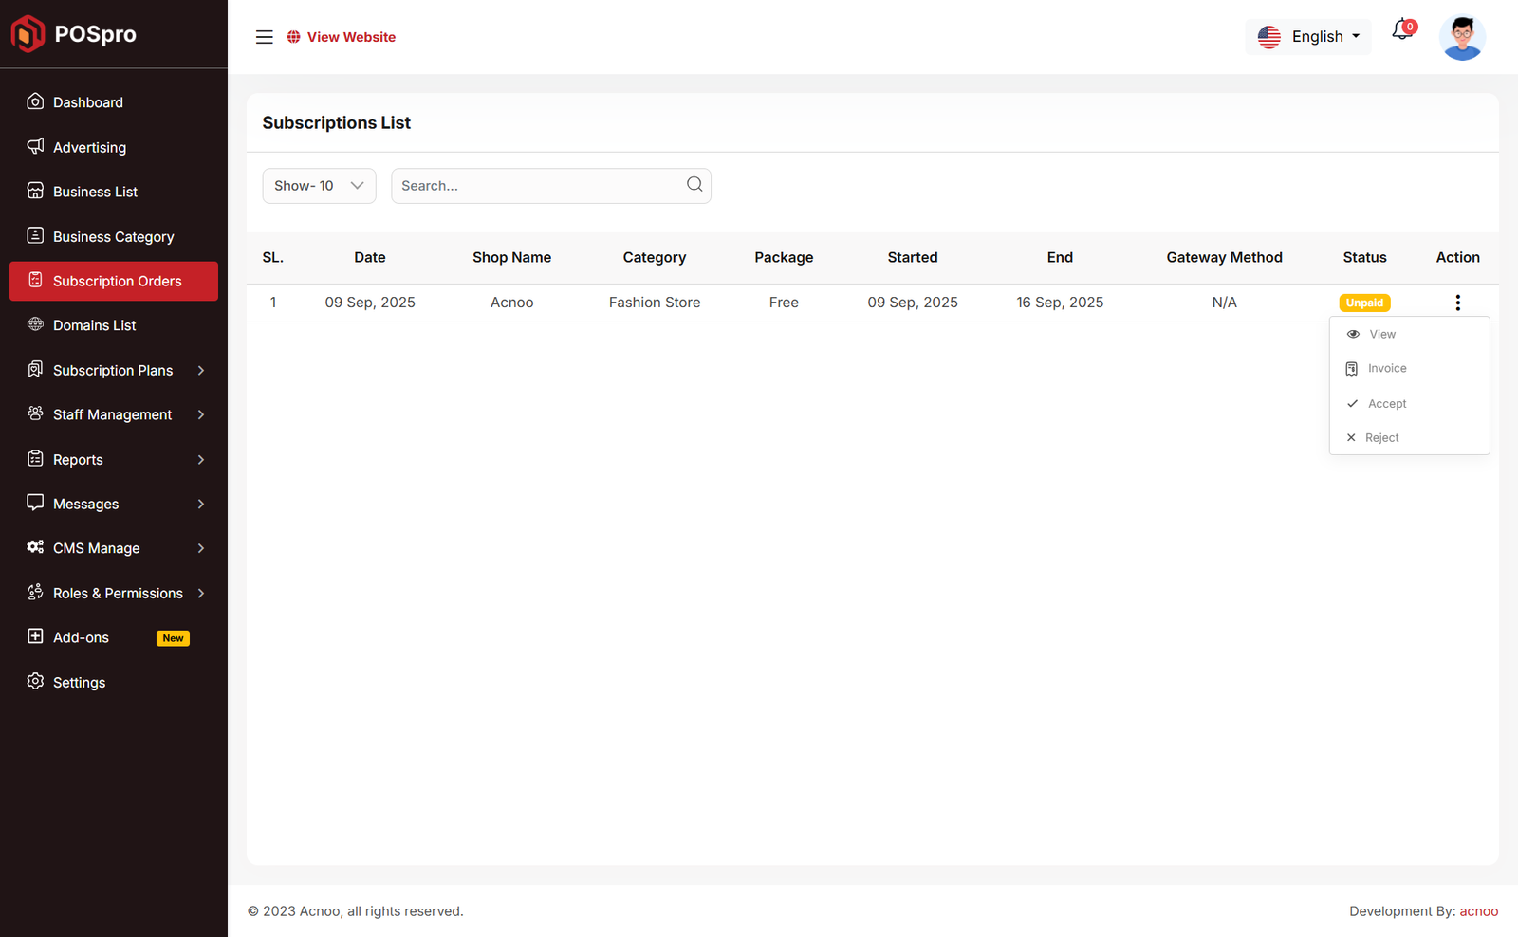1518x937 pixels.
Task: Open Dashboard from sidebar
Action: [x=87, y=102]
